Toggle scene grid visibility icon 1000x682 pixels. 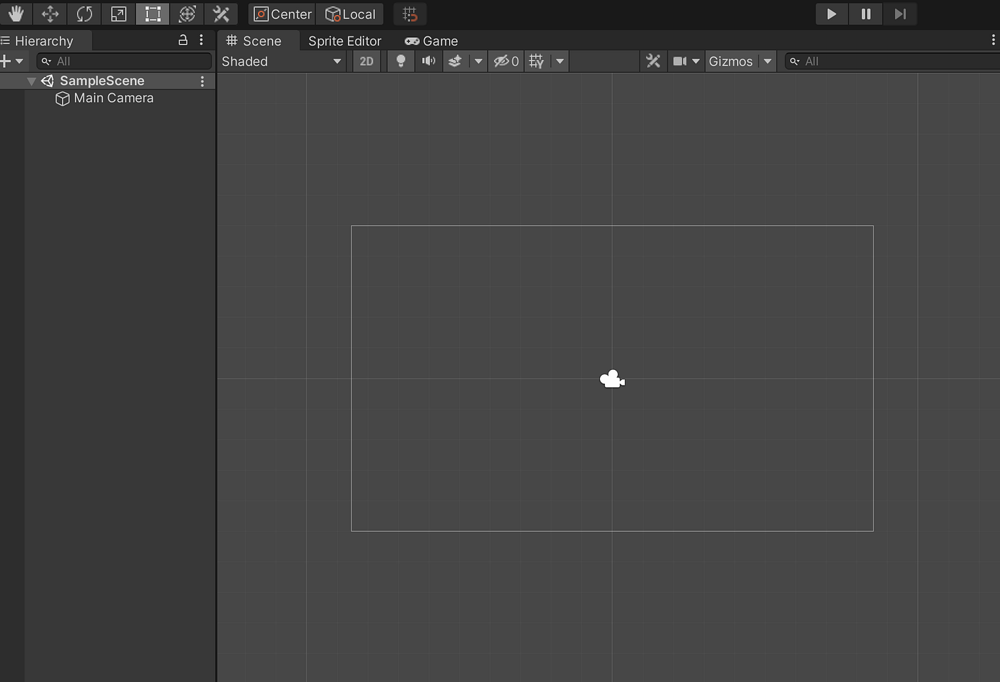point(536,61)
